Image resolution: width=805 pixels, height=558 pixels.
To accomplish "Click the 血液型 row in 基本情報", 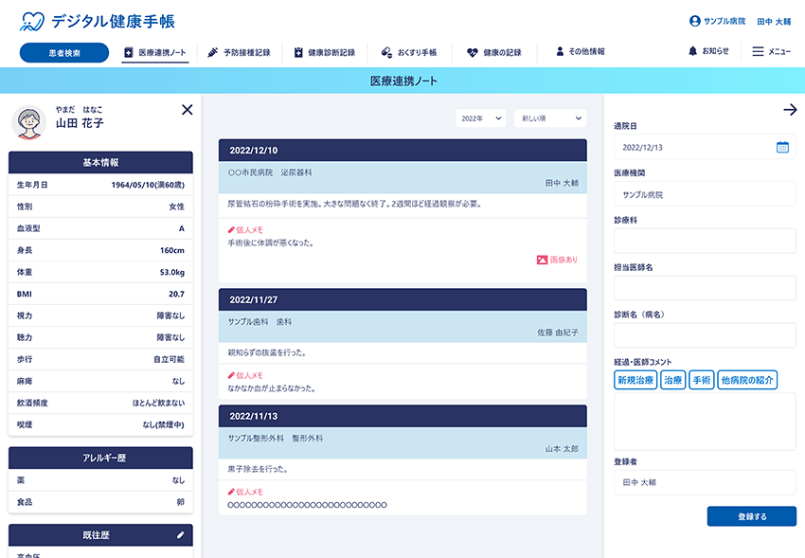I will point(100,228).
